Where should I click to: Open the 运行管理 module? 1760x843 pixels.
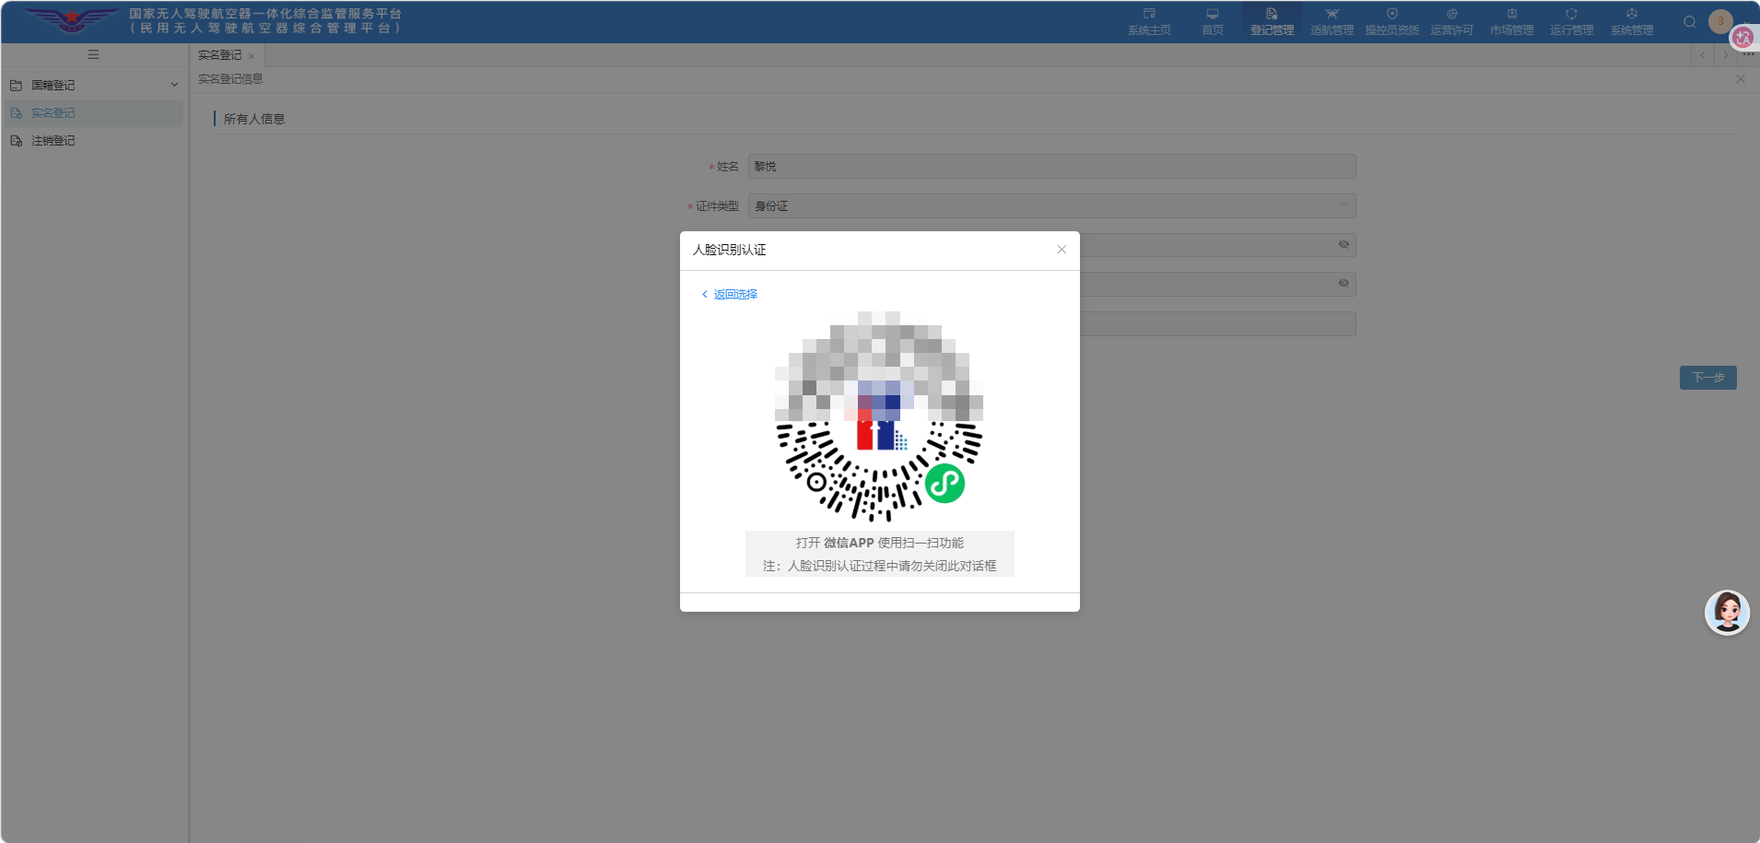click(x=1571, y=22)
